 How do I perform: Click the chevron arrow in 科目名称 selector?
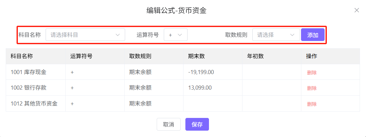(x=118, y=35)
